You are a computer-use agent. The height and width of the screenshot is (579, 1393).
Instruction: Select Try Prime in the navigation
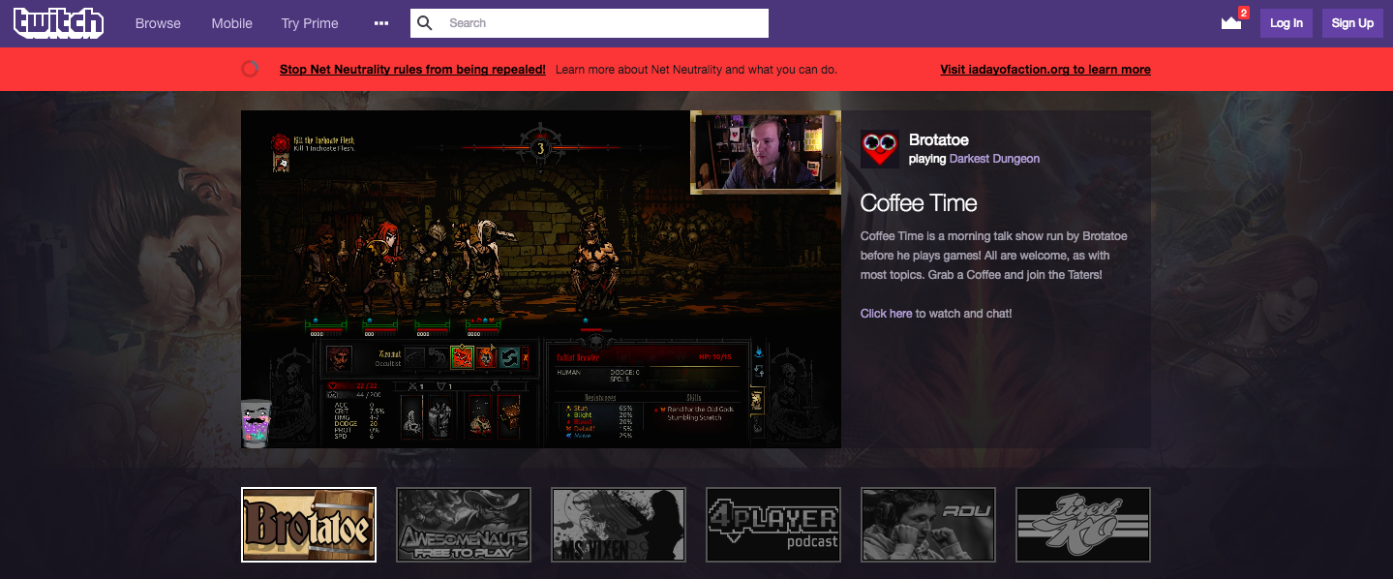click(x=310, y=23)
